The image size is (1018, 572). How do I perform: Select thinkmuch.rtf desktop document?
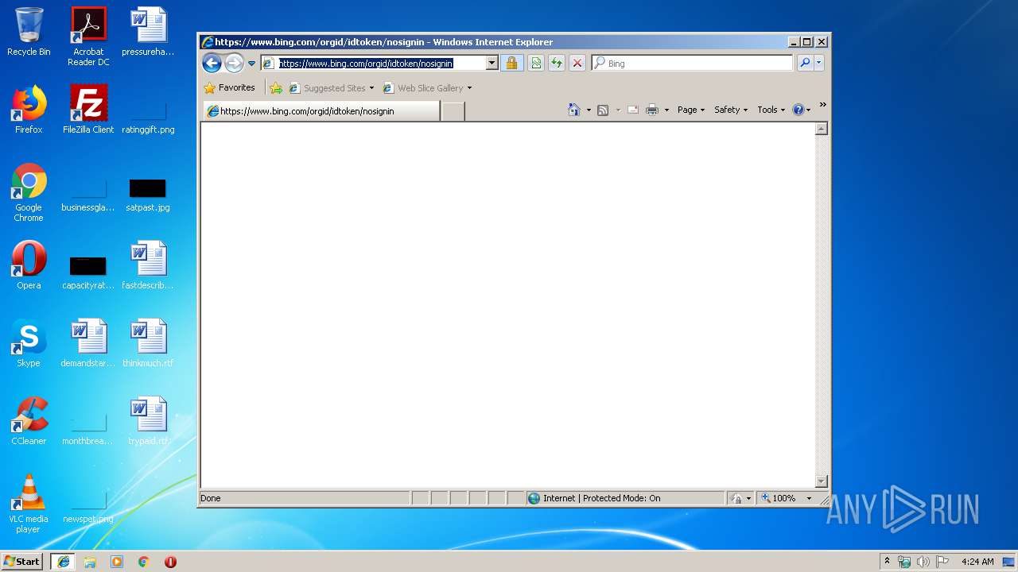148,343
